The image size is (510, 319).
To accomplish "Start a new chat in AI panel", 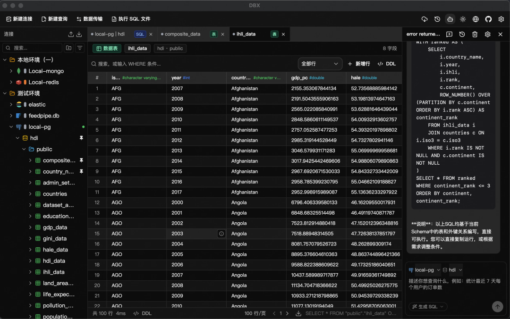I will pyautogui.click(x=449, y=34).
